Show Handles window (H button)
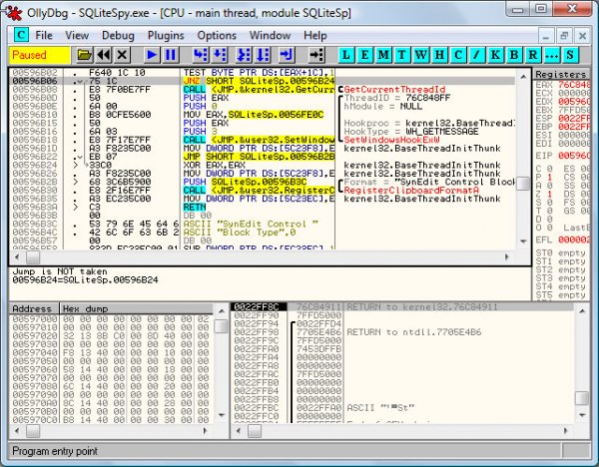 [x=439, y=55]
